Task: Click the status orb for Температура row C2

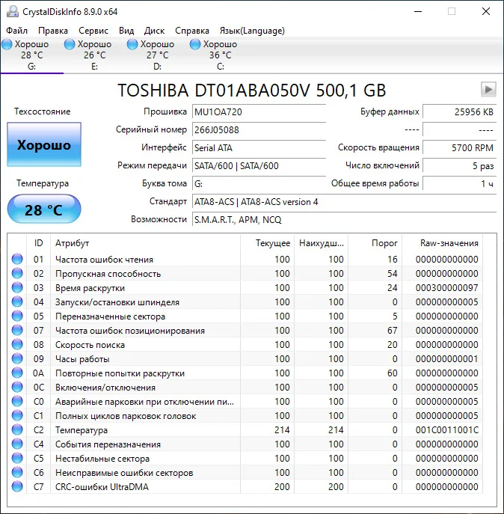Action: click(17, 429)
